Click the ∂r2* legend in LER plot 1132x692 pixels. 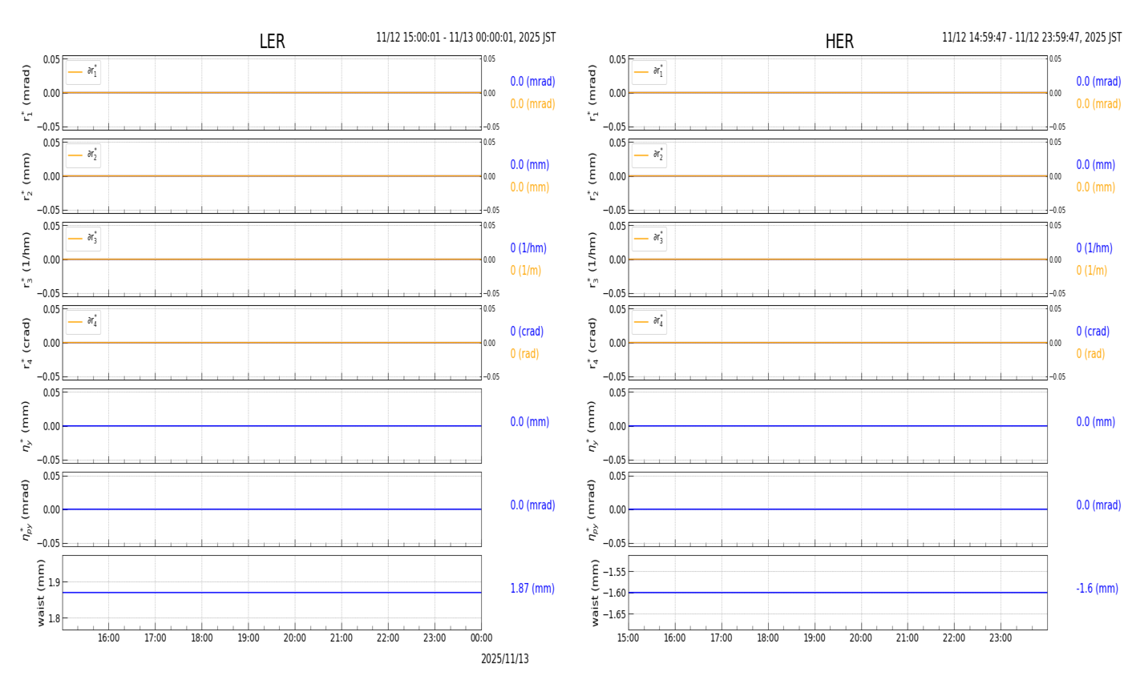click(83, 155)
